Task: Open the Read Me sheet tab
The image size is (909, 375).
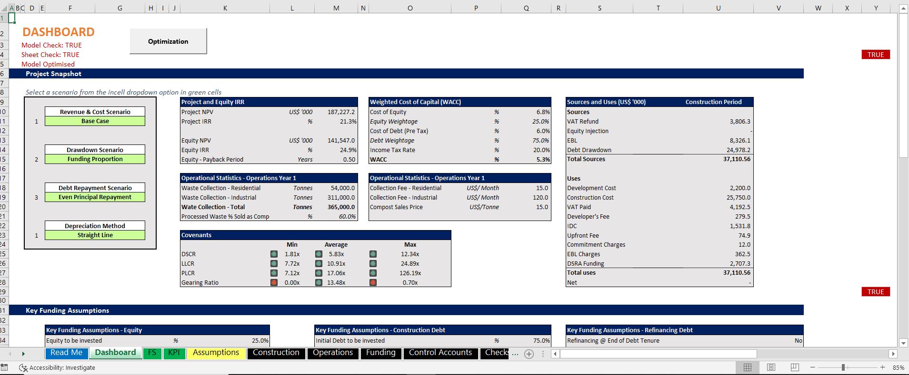Action: (x=66, y=353)
